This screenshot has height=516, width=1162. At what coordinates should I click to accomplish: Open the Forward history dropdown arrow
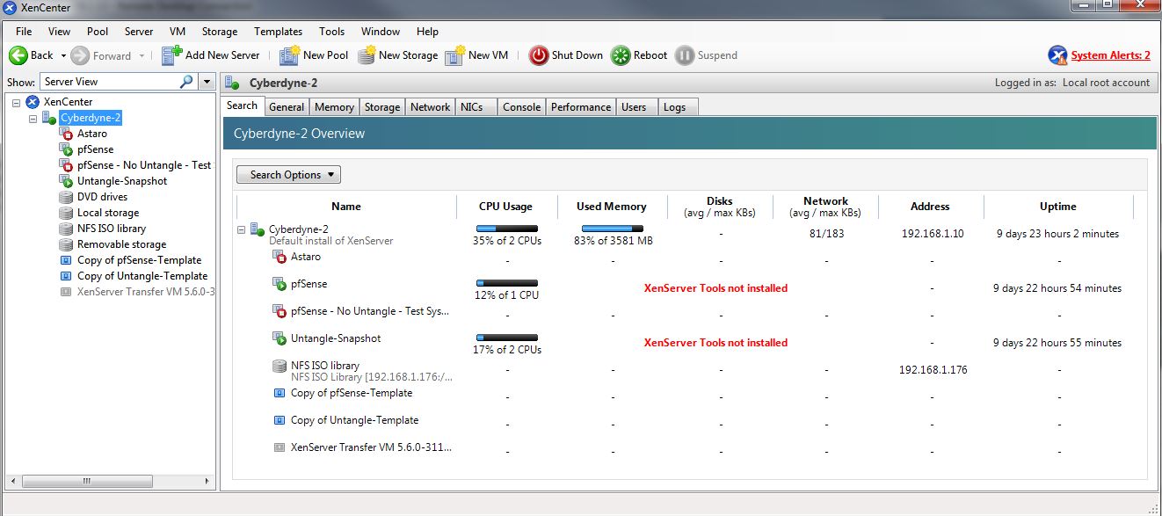[141, 56]
